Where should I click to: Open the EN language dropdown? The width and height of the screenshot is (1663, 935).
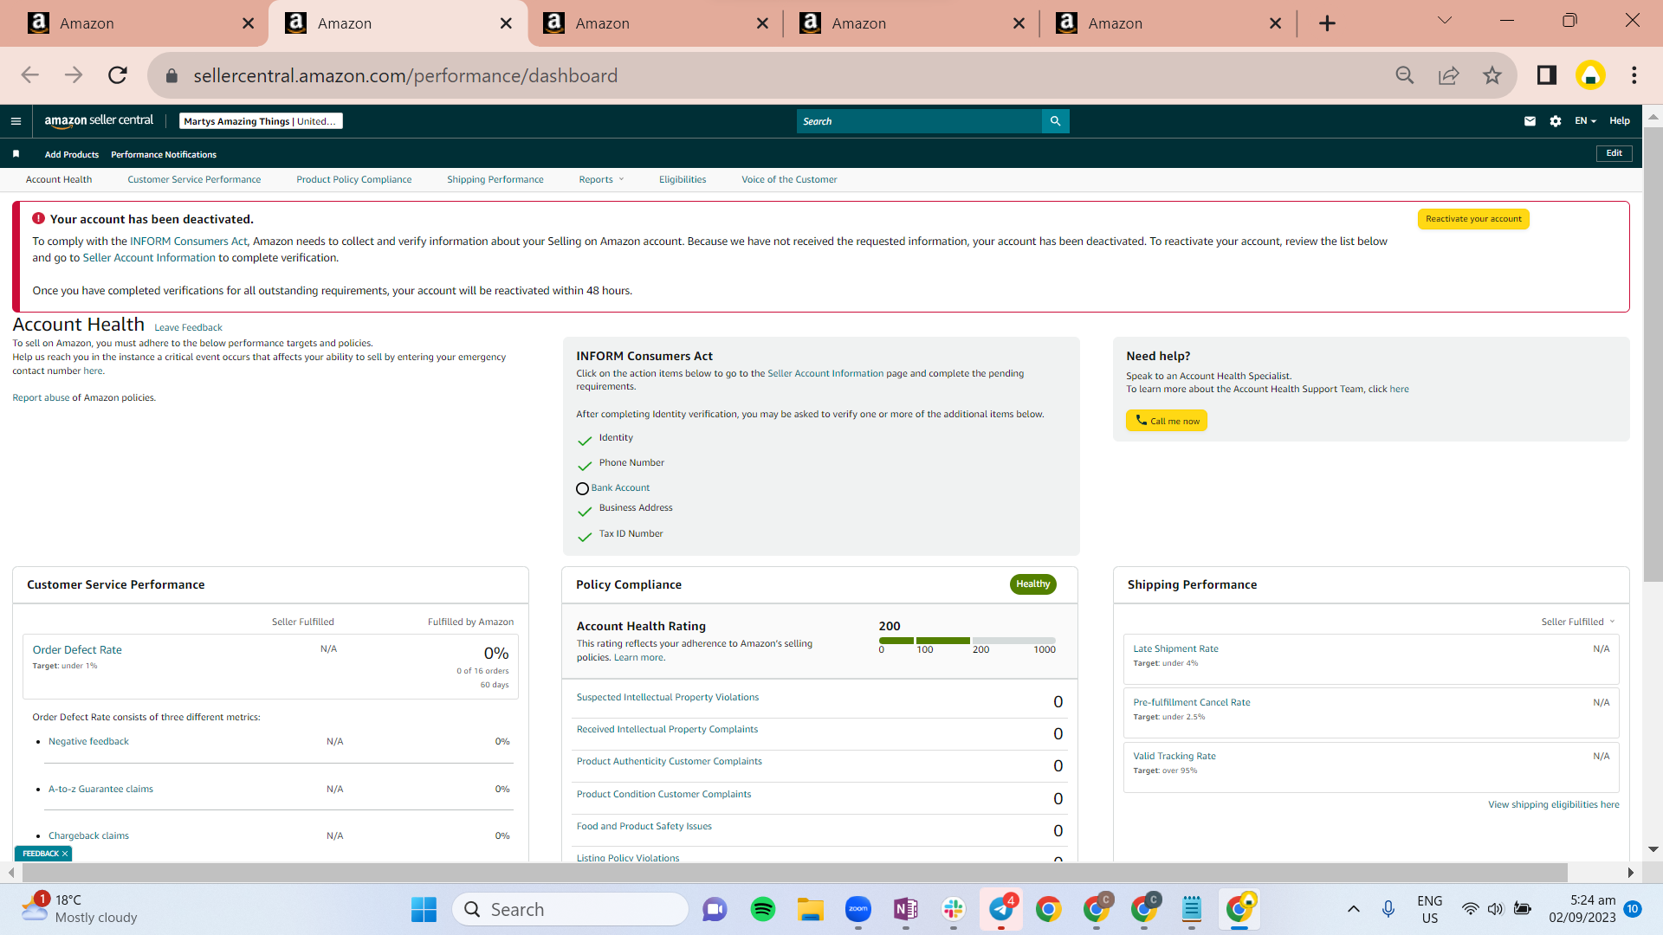pos(1585,121)
